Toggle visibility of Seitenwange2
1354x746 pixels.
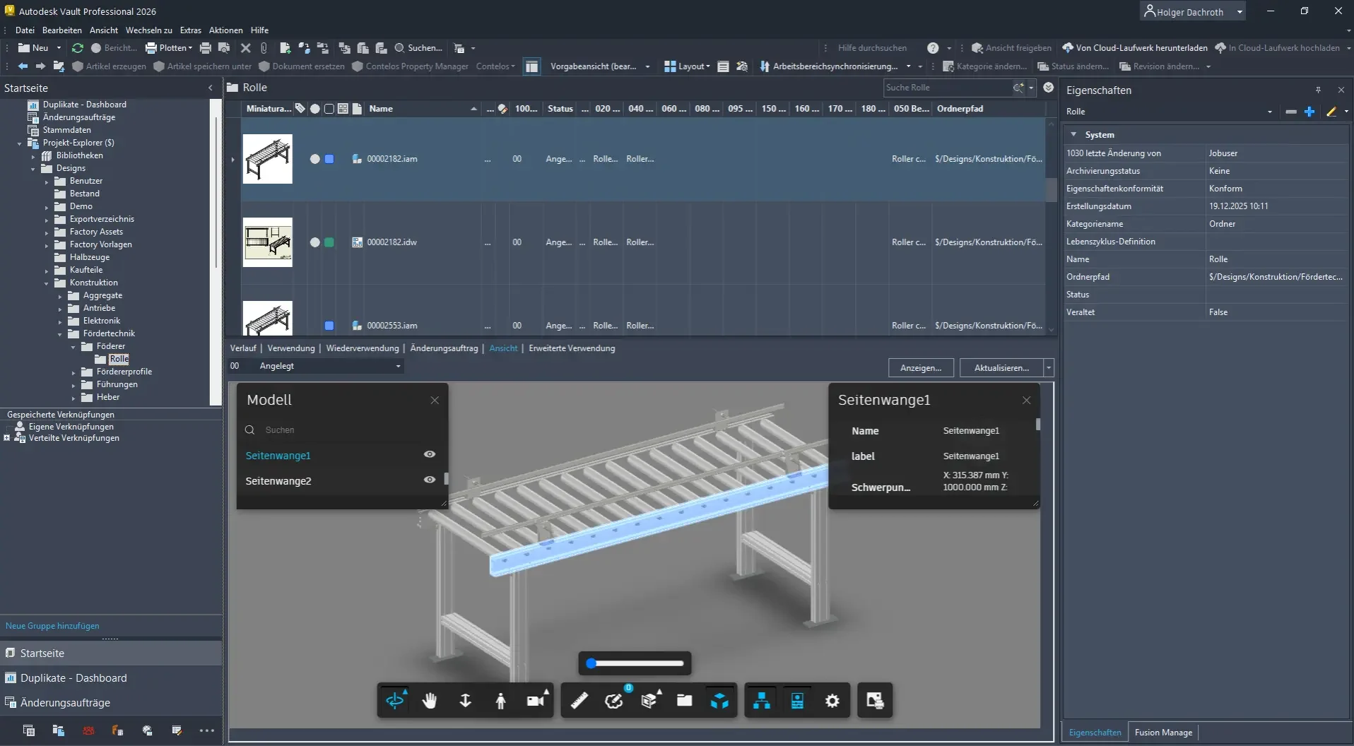click(x=429, y=480)
